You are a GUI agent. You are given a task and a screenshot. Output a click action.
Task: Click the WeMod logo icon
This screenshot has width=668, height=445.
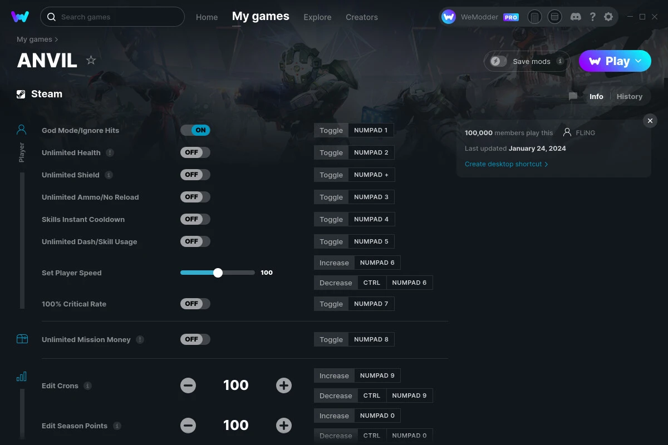[20, 17]
